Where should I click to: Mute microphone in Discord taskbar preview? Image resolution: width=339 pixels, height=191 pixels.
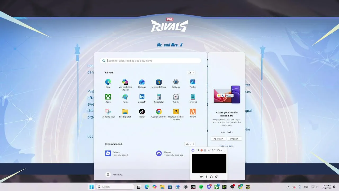coord(206,177)
